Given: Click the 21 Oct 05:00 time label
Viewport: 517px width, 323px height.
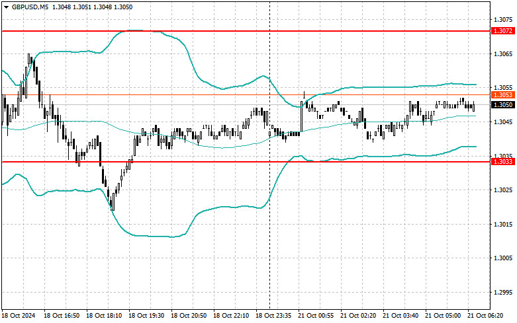Looking at the screenshot, I should (x=443, y=316).
